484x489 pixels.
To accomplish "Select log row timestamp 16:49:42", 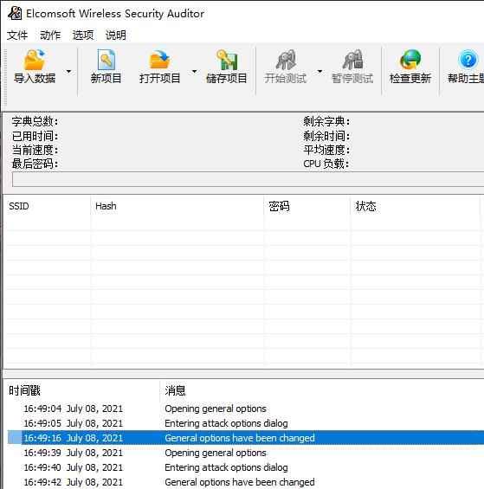I will 74,482.
